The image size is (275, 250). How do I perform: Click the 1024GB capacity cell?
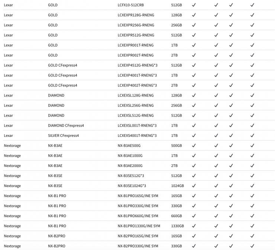[x=178, y=186]
